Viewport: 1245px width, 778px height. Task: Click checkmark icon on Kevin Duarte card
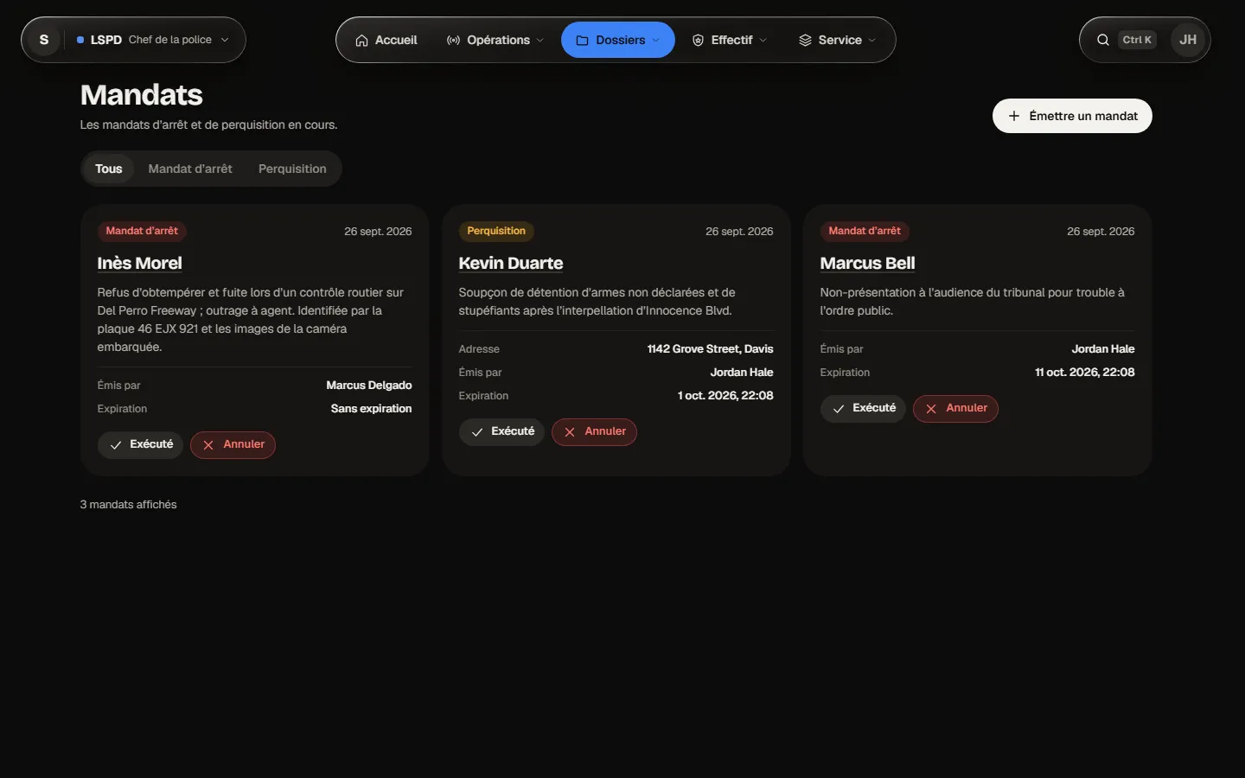477,432
